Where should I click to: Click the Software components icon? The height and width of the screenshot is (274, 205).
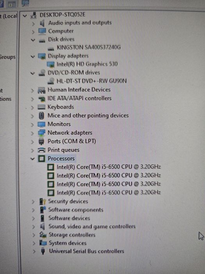pyautogui.click(x=43, y=209)
